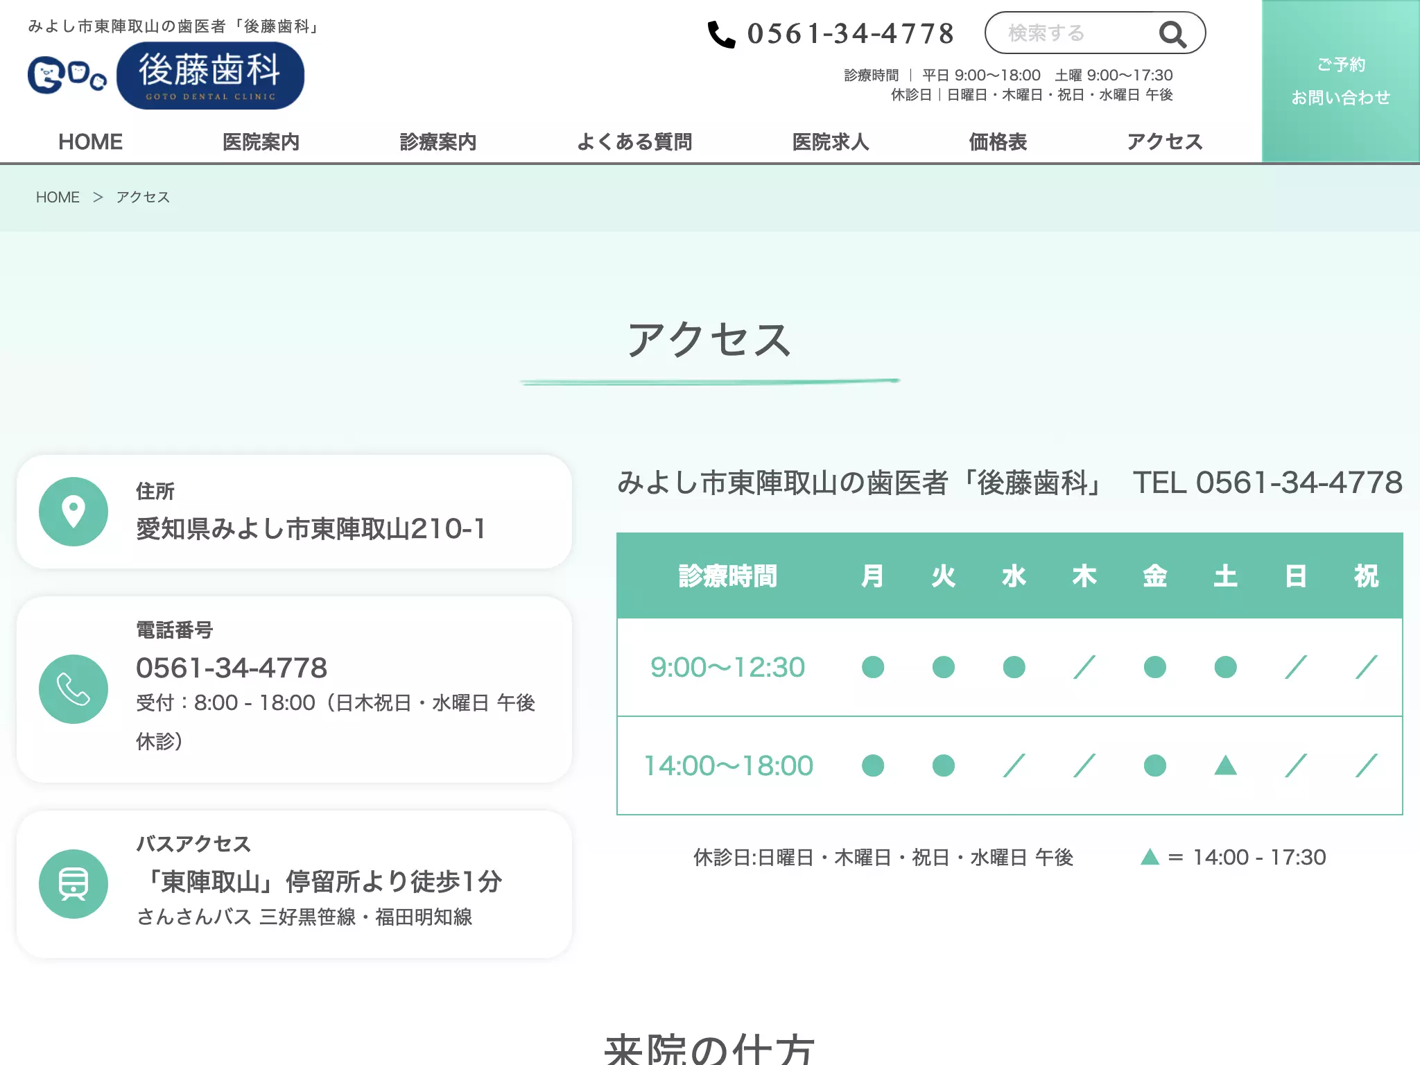
Task: Open the 後藤歯科 clinic logo
Action: (210, 76)
